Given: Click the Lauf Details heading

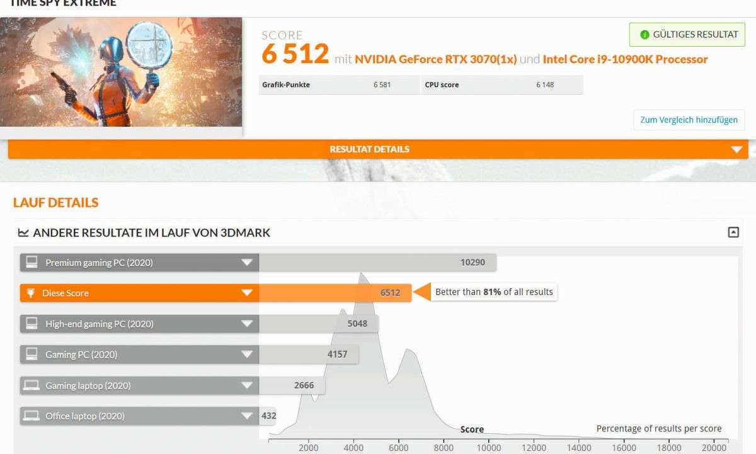Looking at the screenshot, I should point(55,202).
